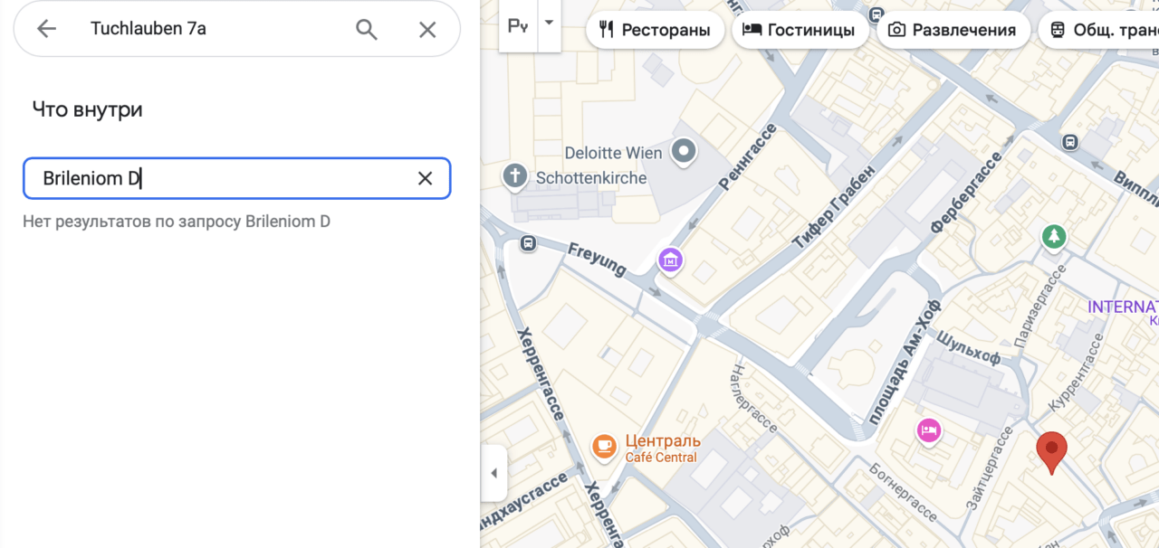Click the red location pin marker

(1051, 452)
